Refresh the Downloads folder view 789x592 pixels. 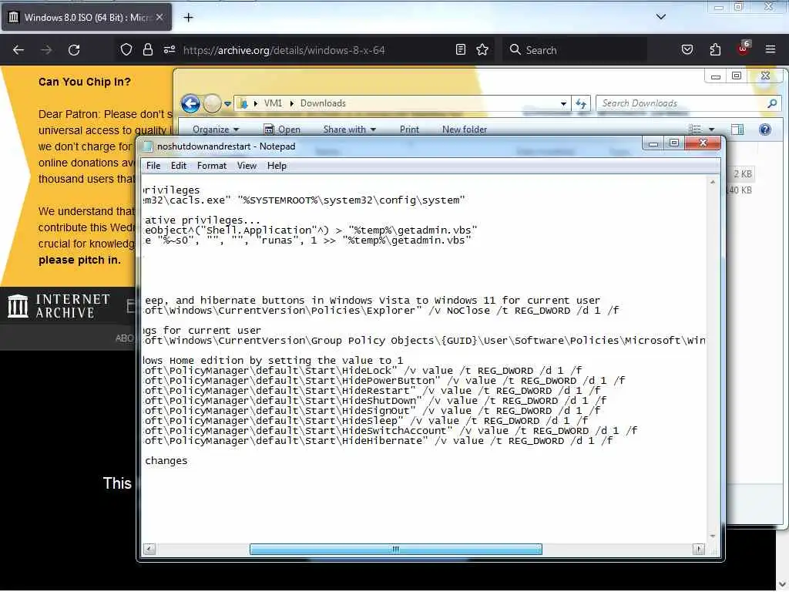(x=581, y=104)
